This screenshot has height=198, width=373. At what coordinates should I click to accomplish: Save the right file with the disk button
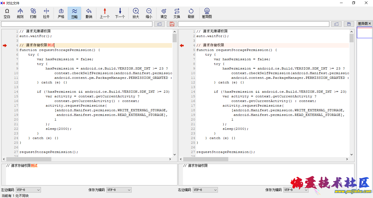coord(349,24)
